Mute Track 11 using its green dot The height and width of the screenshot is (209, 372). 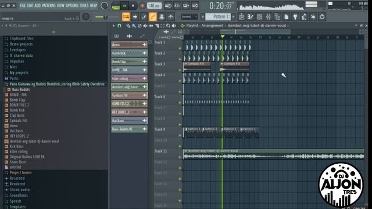(180, 157)
